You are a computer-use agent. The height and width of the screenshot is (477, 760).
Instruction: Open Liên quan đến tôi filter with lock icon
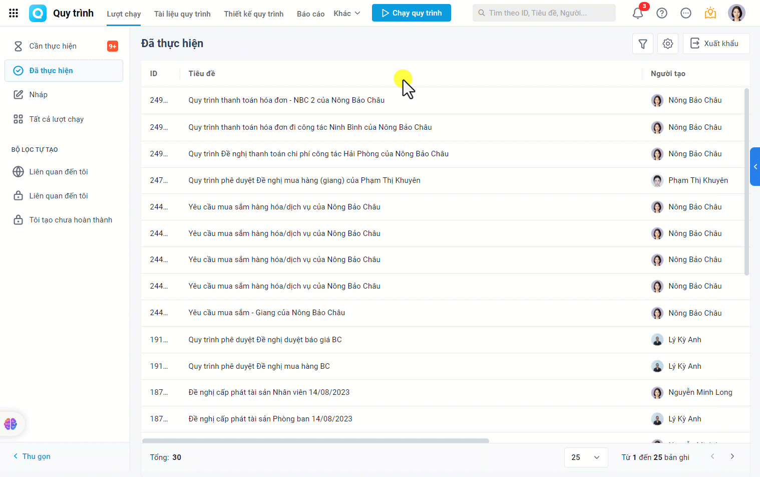pos(64,196)
